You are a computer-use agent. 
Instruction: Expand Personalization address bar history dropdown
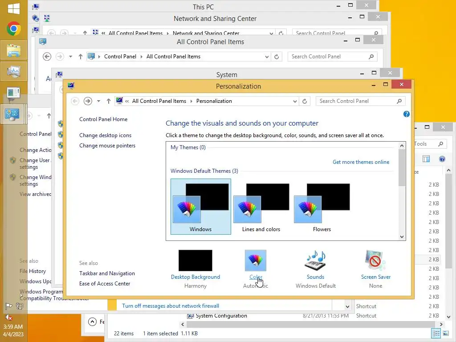[295, 101]
